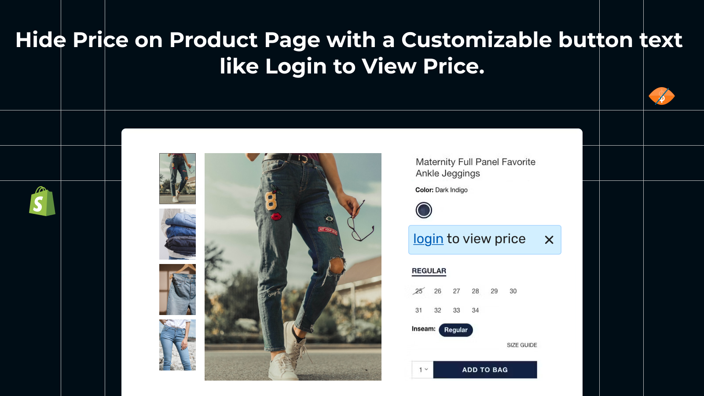The image size is (704, 396).
Task: View the jeans on hanger thumbnail
Action: coord(177,290)
